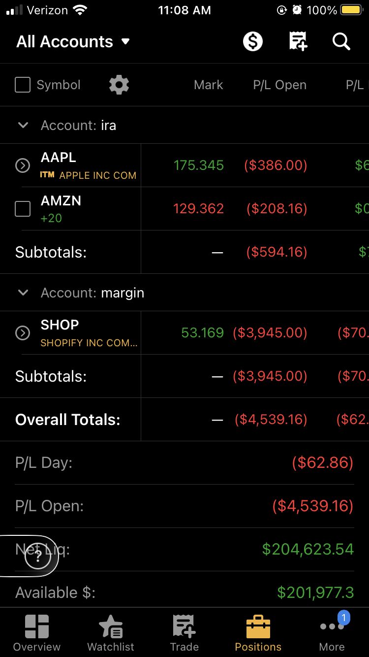The width and height of the screenshot is (369, 657).
Task: Tap the dollar sign balances icon
Action: click(x=253, y=42)
